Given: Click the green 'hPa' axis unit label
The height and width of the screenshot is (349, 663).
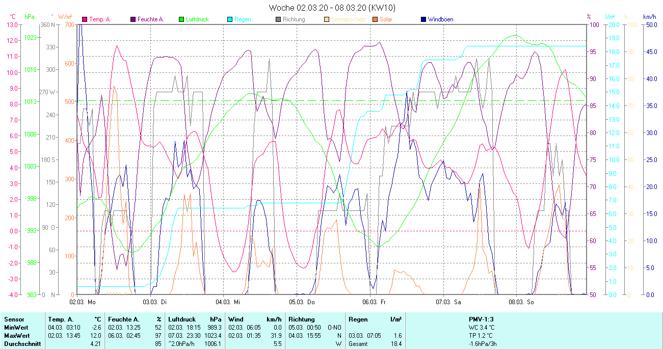Looking at the screenshot, I should [30, 17].
